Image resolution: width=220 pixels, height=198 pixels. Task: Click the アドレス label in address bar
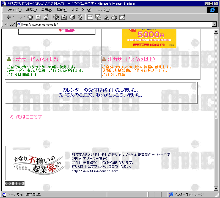tap(10, 24)
